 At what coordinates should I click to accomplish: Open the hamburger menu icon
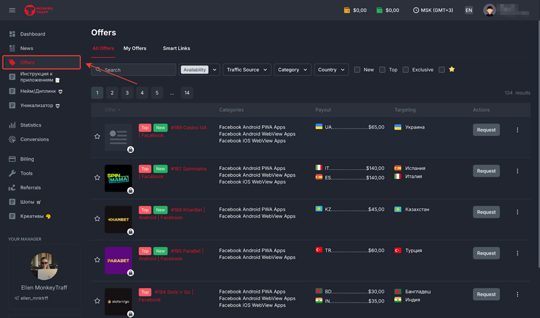click(12, 10)
